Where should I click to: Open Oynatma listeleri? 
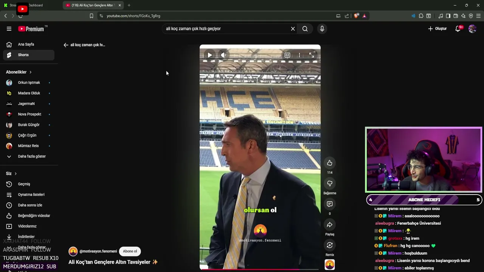29,195
